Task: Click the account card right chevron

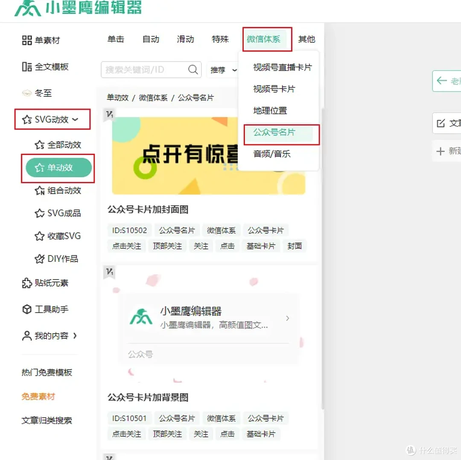Action: click(x=288, y=318)
